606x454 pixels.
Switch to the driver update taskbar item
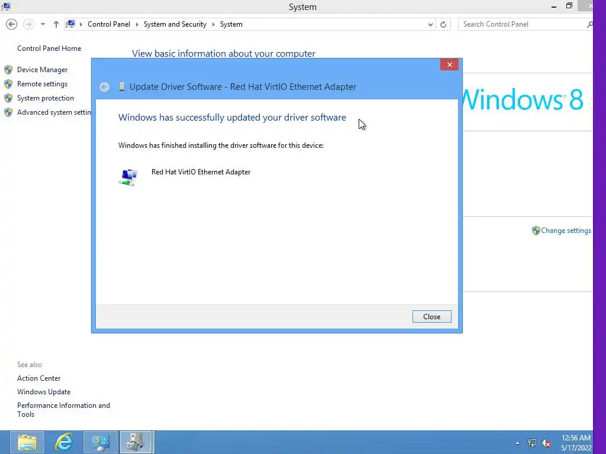tap(137, 442)
